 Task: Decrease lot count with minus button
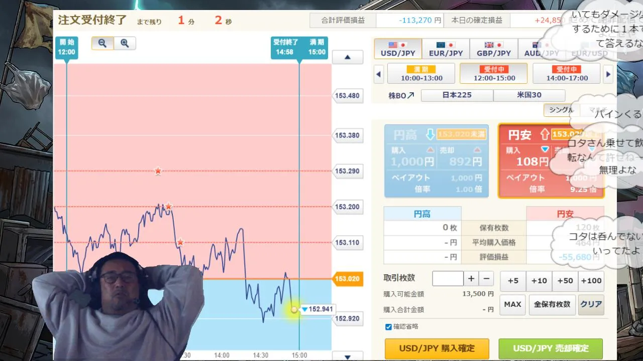point(486,279)
